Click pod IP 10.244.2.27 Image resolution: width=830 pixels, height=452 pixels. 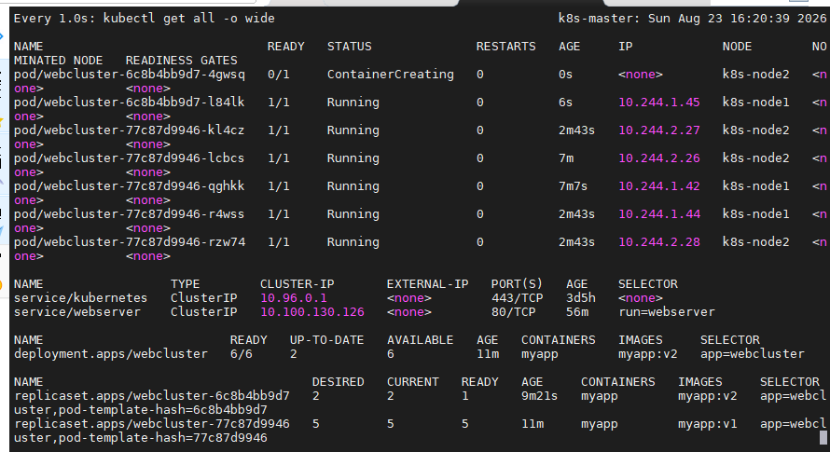[x=659, y=130]
